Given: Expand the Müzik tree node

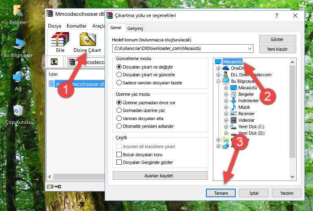Looking at the screenshot, I should click(226, 107).
